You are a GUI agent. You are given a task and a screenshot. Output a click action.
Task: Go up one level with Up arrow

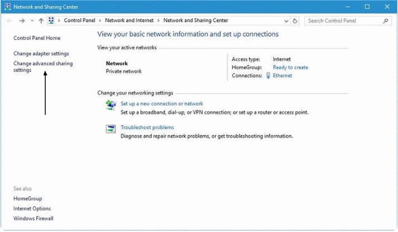click(x=41, y=21)
